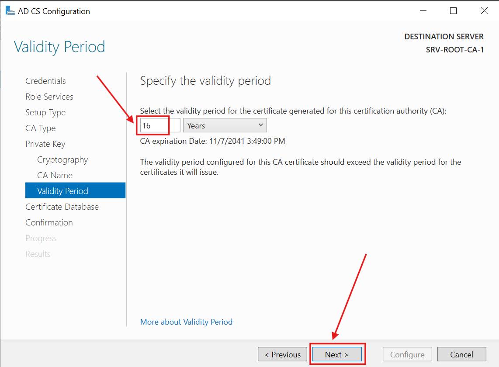This screenshot has width=499, height=367.
Task: Open the Cryptography settings page
Action: 62,159
